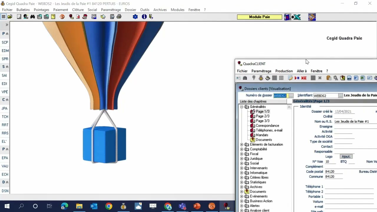The width and height of the screenshot is (377, 212).
Task: Expand the Juridique tree node
Action: click(242, 159)
